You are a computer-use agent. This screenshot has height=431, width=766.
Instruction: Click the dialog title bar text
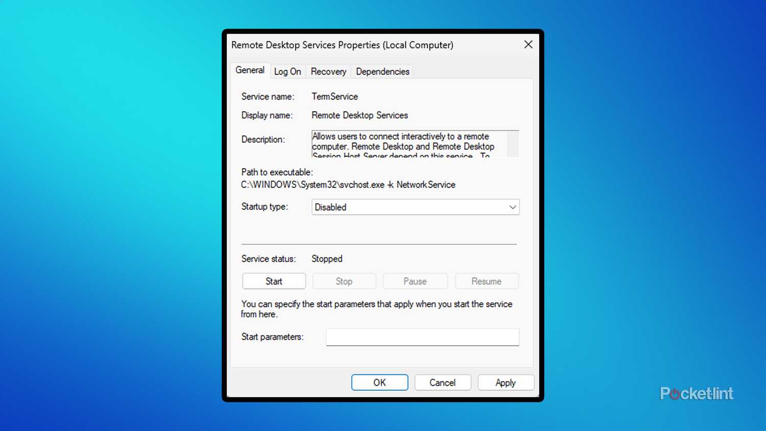[x=342, y=45]
